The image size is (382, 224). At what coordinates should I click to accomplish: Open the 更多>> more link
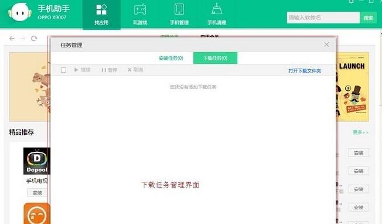click(x=360, y=133)
